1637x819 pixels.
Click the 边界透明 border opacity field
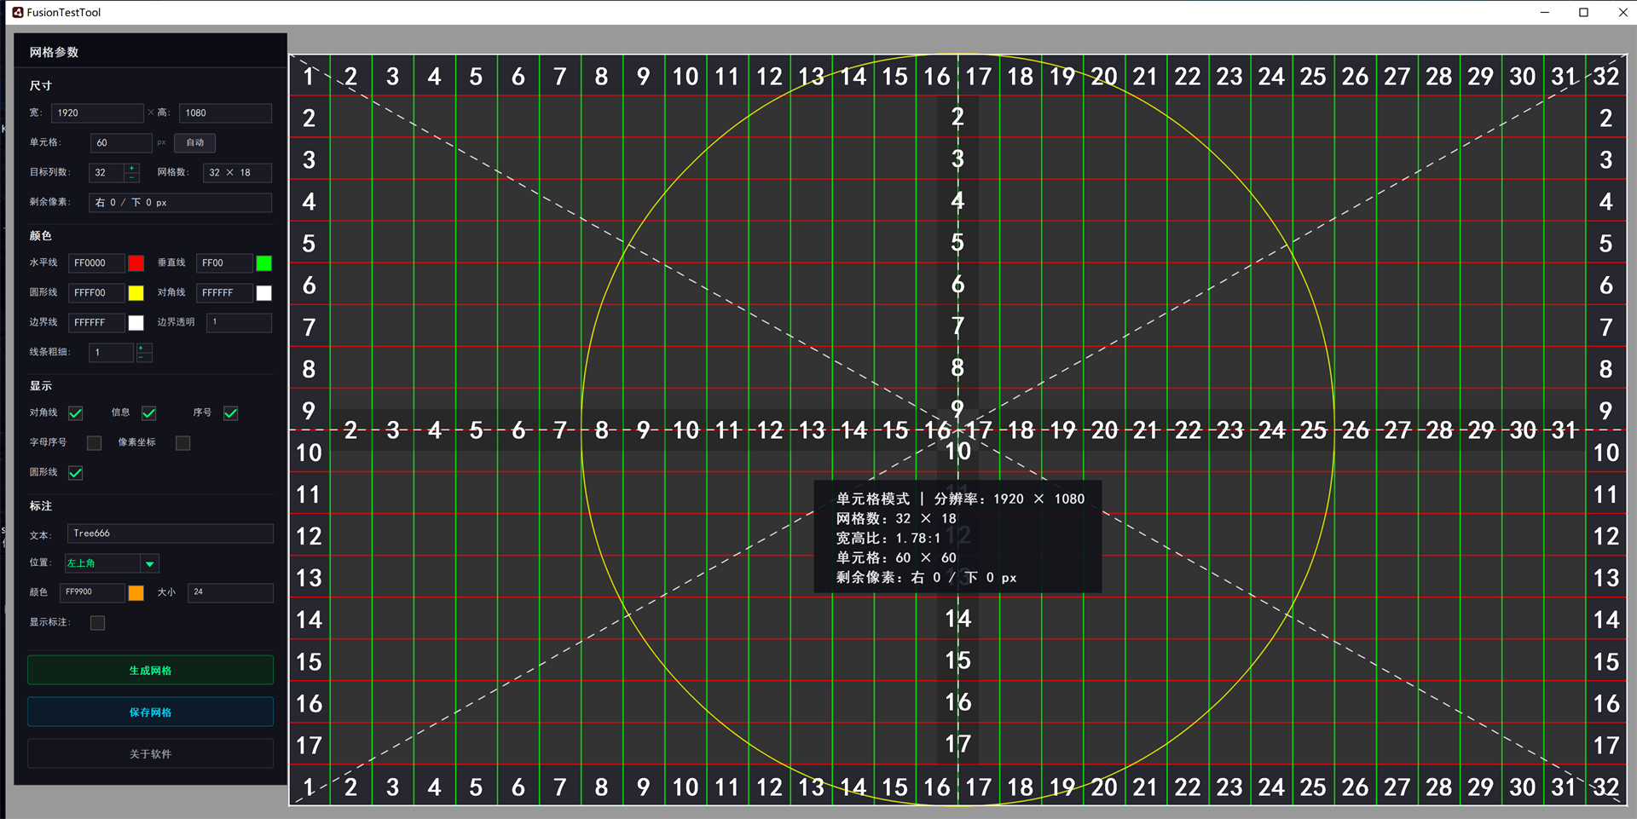tap(240, 322)
